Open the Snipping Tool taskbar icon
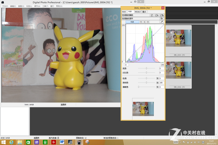Image resolution: width=218 pixels, height=145 pixels. pos(88,142)
